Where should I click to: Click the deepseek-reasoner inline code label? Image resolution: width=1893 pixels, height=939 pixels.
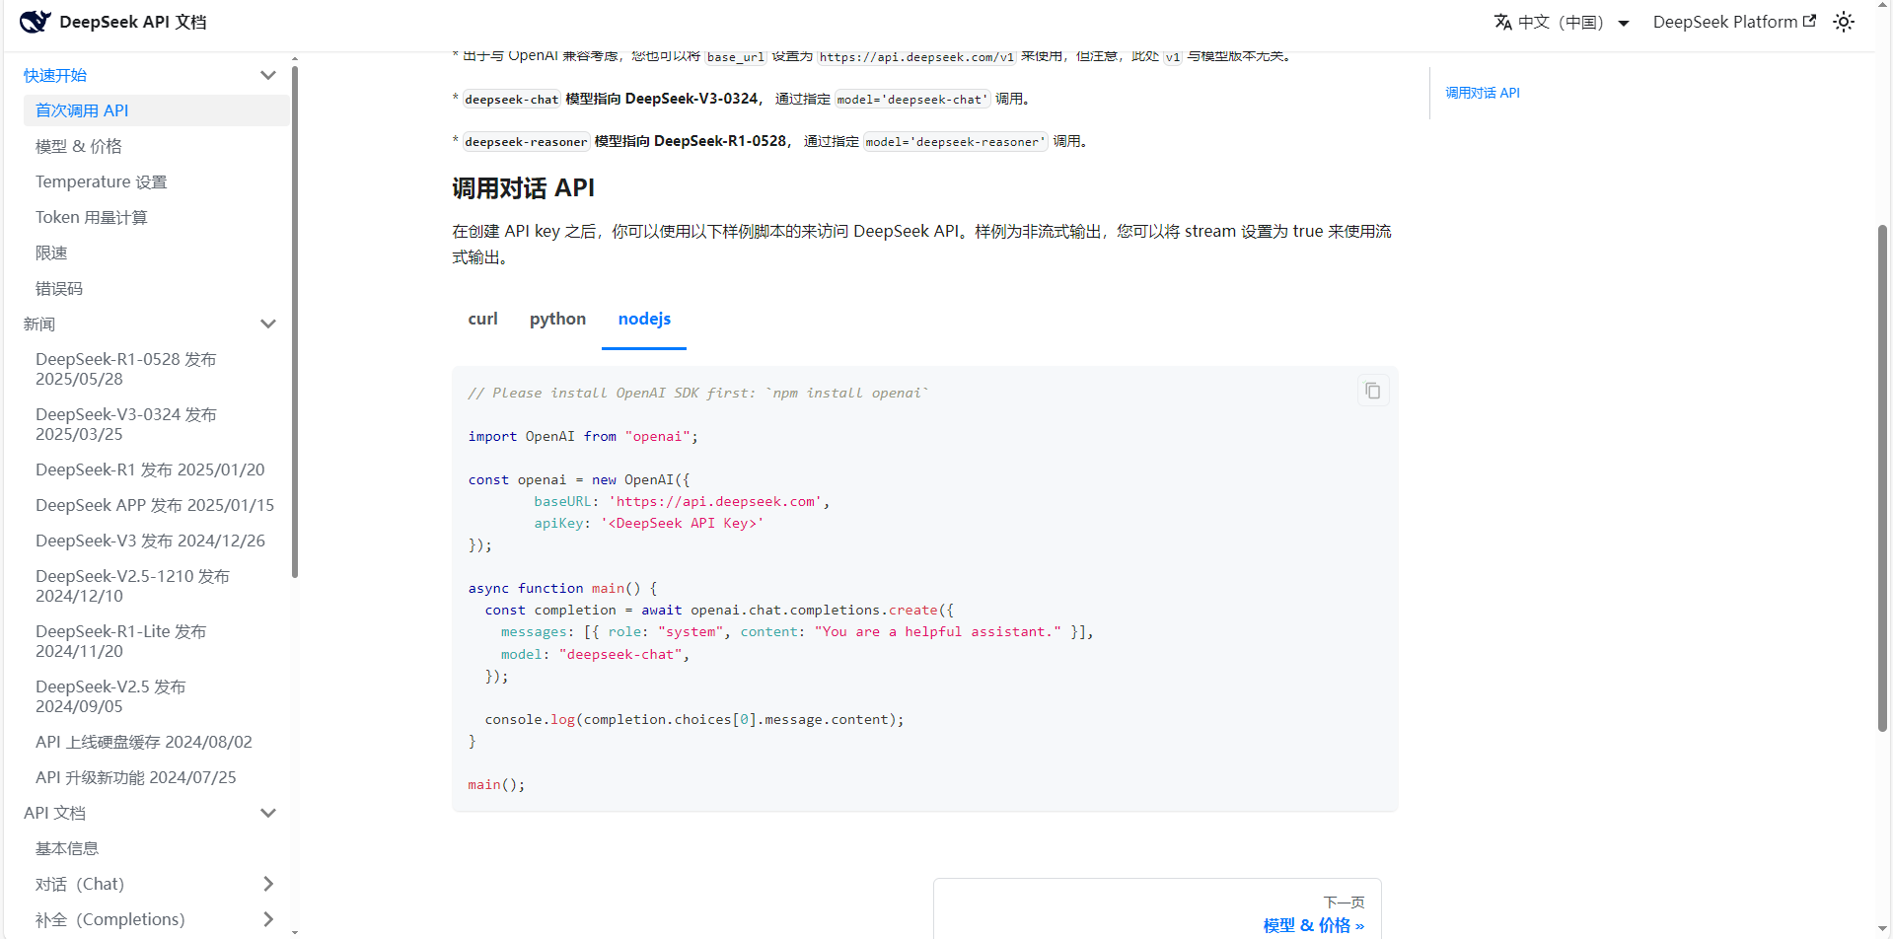(526, 142)
